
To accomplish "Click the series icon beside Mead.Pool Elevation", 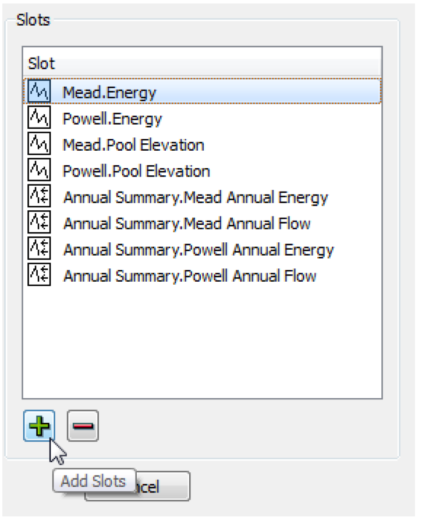I will click(39, 145).
